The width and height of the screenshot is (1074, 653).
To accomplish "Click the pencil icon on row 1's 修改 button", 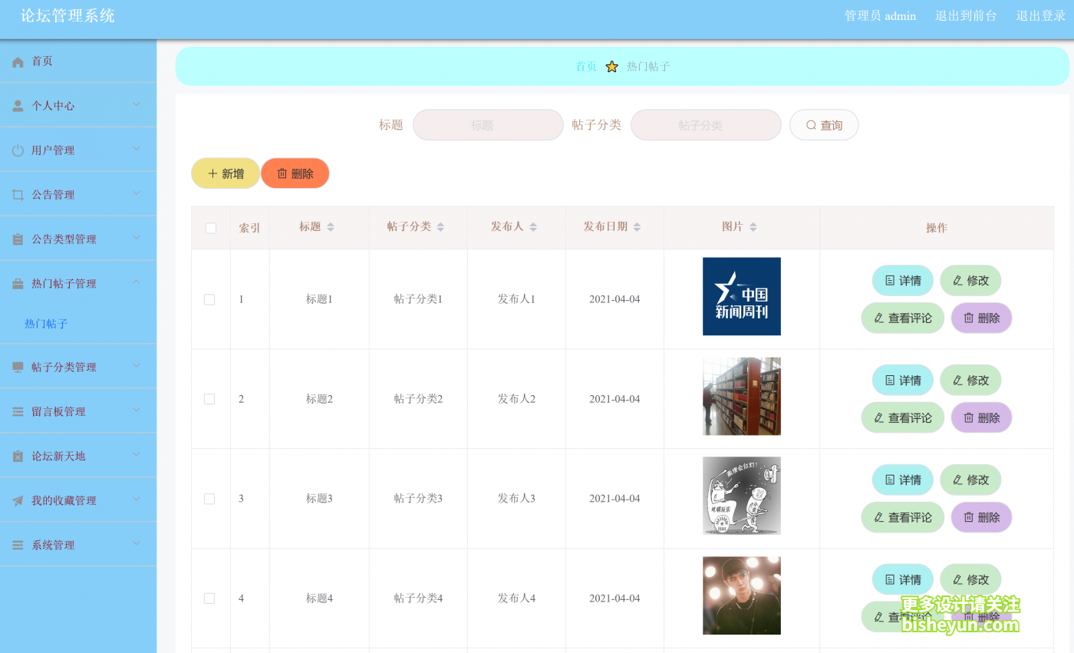I will pyautogui.click(x=957, y=280).
